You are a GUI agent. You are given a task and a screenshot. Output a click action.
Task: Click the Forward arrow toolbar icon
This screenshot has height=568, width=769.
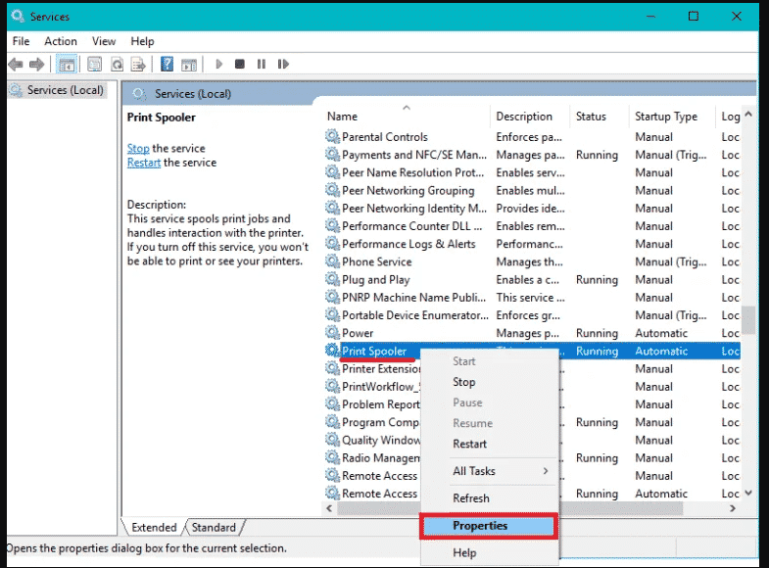37,65
